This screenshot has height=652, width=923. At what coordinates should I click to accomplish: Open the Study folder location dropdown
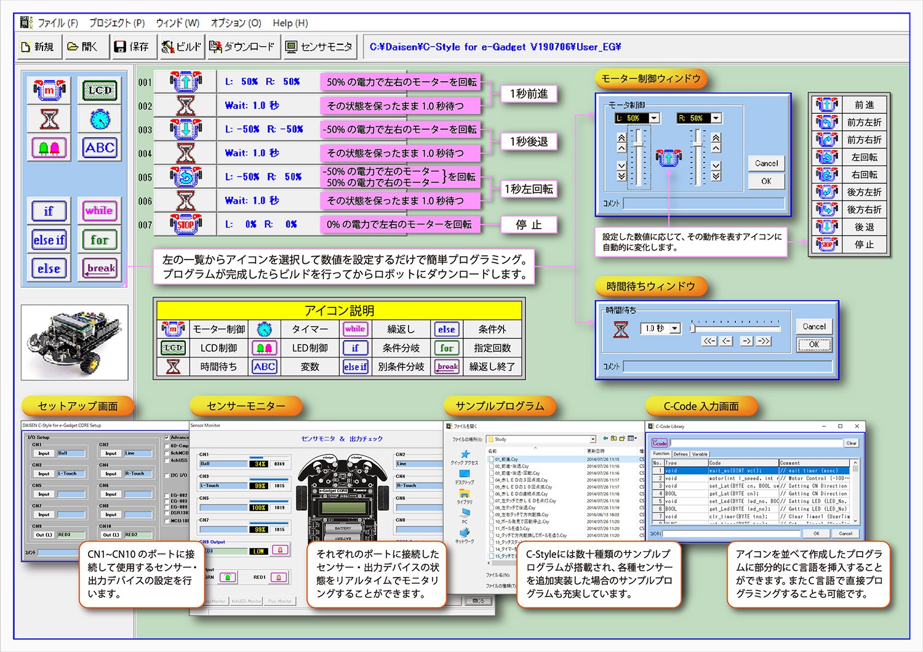tap(593, 439)
